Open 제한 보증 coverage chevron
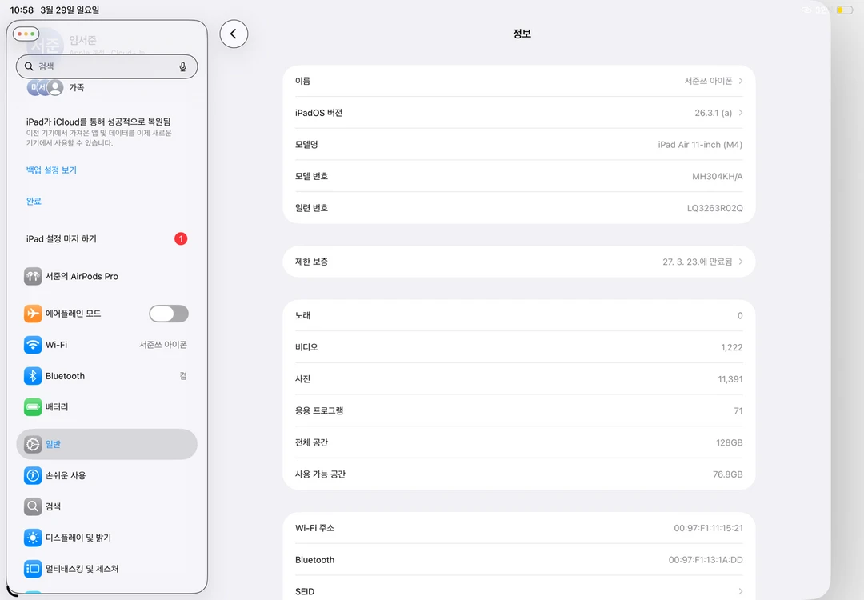This screenshot has height=600, width=864. point(741,262)
